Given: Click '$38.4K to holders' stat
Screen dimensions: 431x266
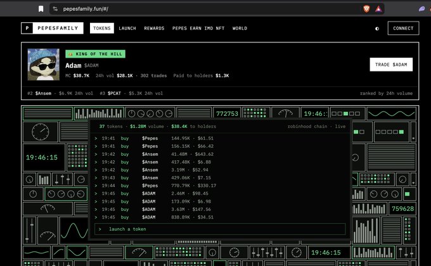Looking at the screenshot, I should point(193,127).
